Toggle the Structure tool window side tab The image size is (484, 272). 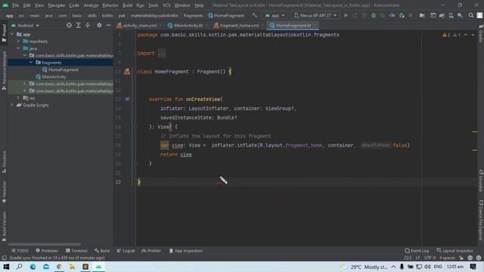[4, 162]
